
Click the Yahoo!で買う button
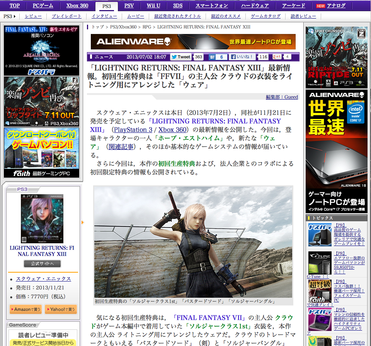61,309
